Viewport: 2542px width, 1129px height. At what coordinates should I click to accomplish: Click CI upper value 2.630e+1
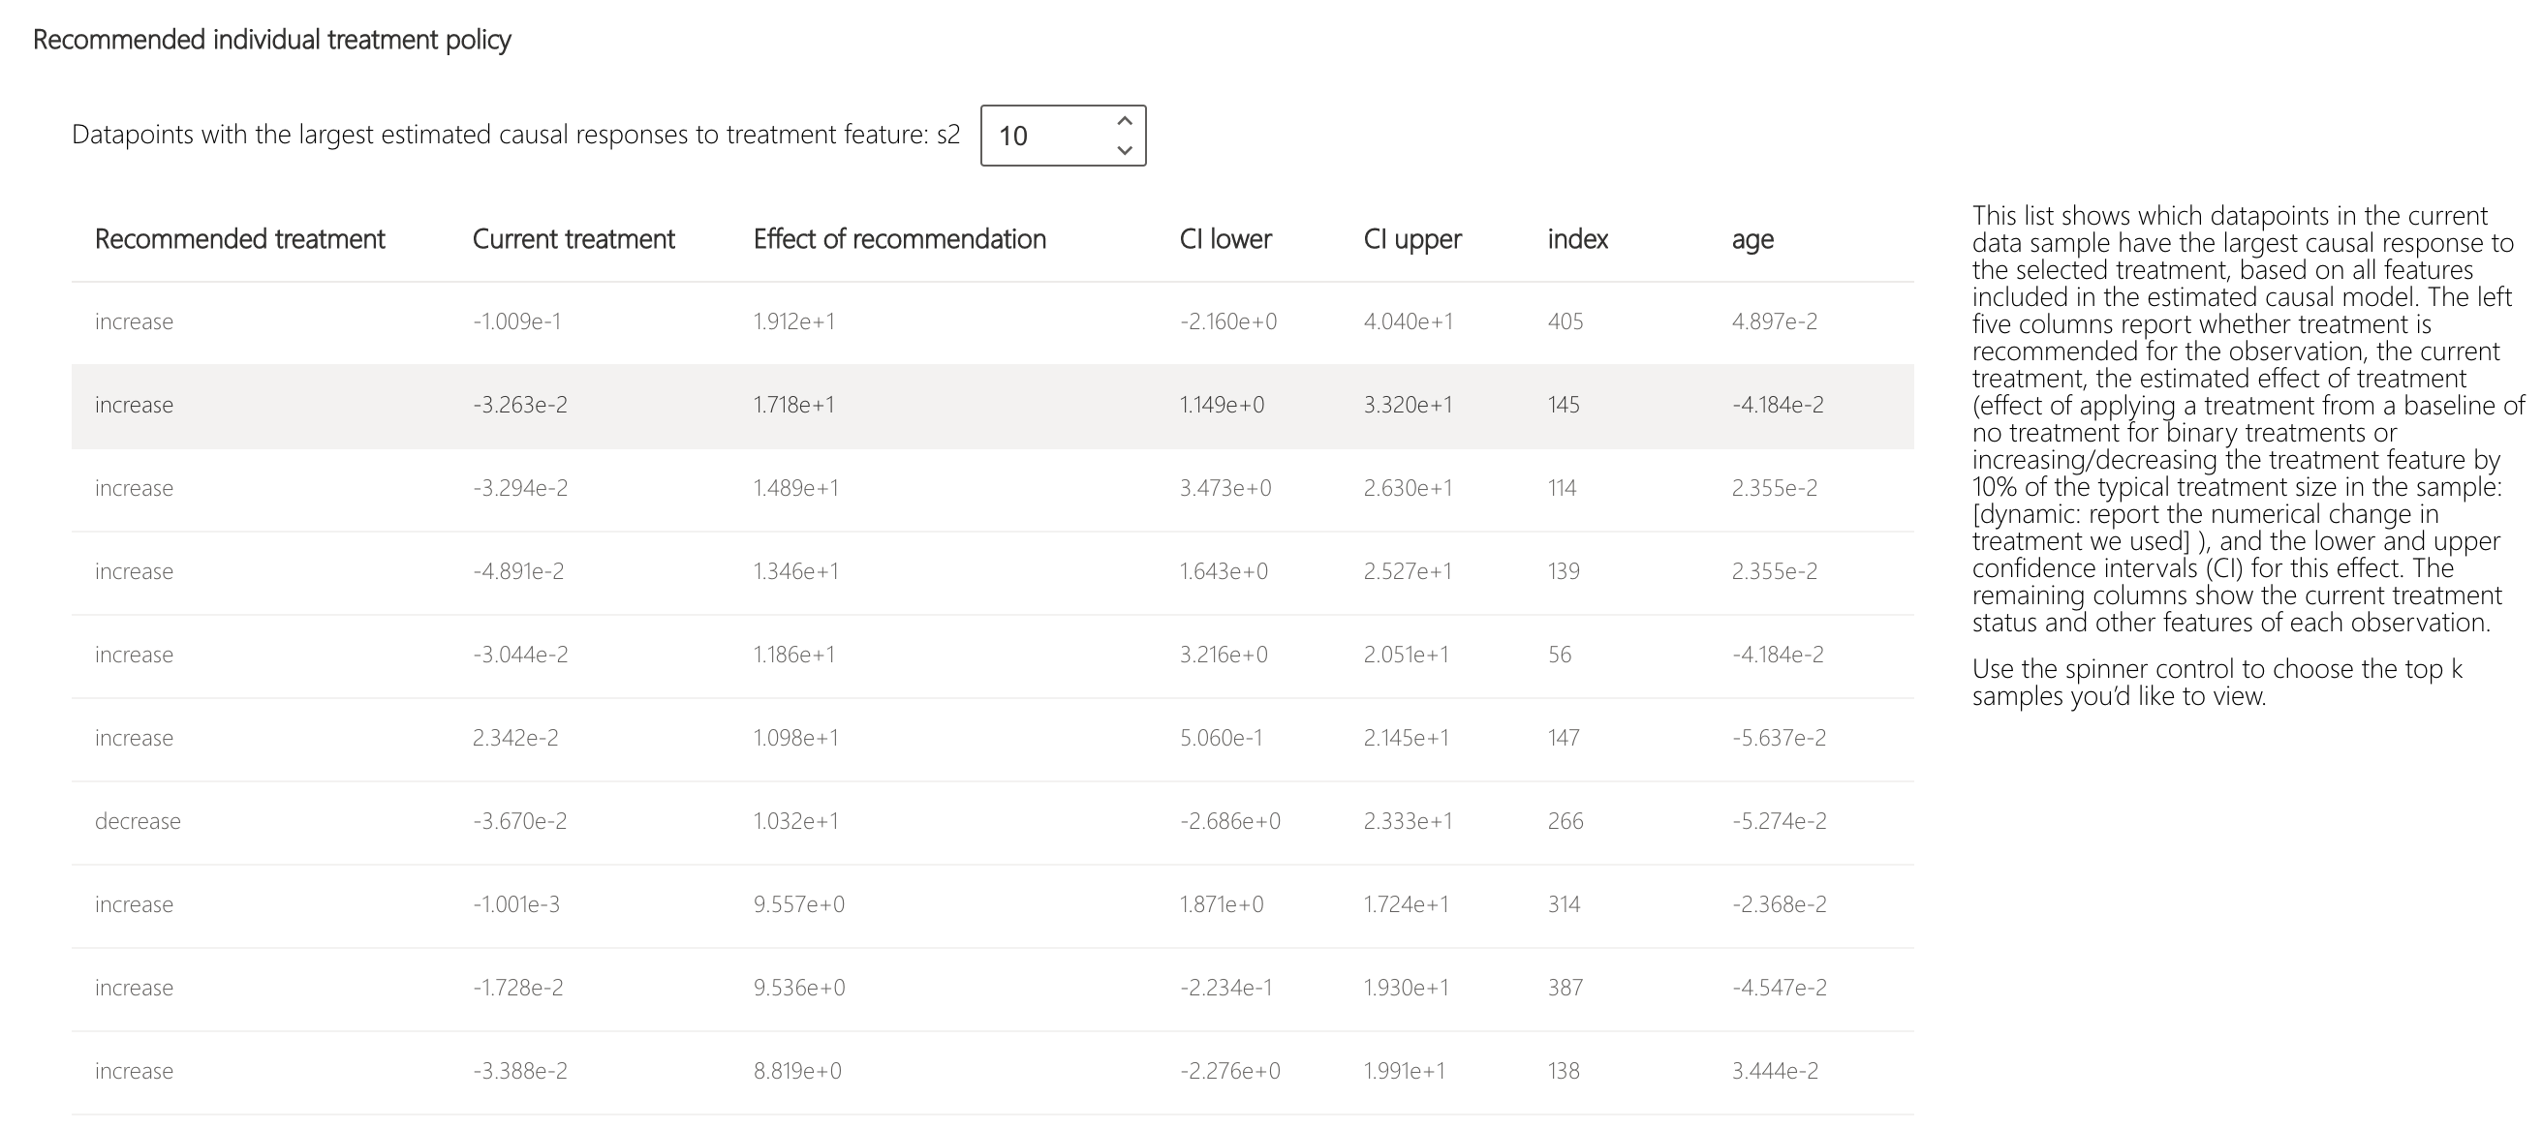pos(1409,488)
